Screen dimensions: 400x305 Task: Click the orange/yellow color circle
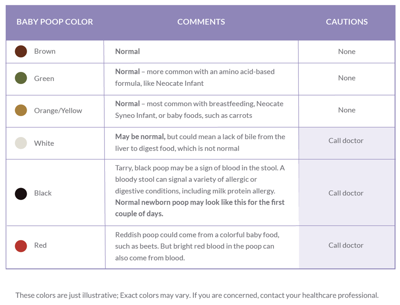[x=21, y=110]
